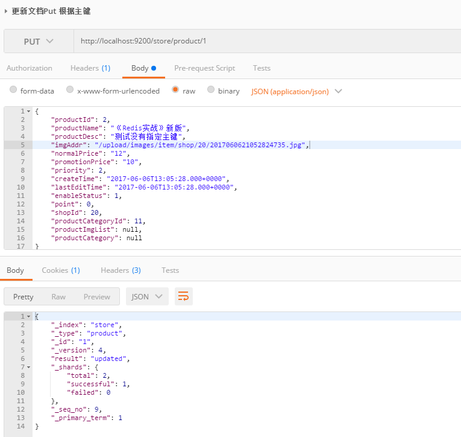Select the form-data radio button
The image size is (461, 437).
13,91
